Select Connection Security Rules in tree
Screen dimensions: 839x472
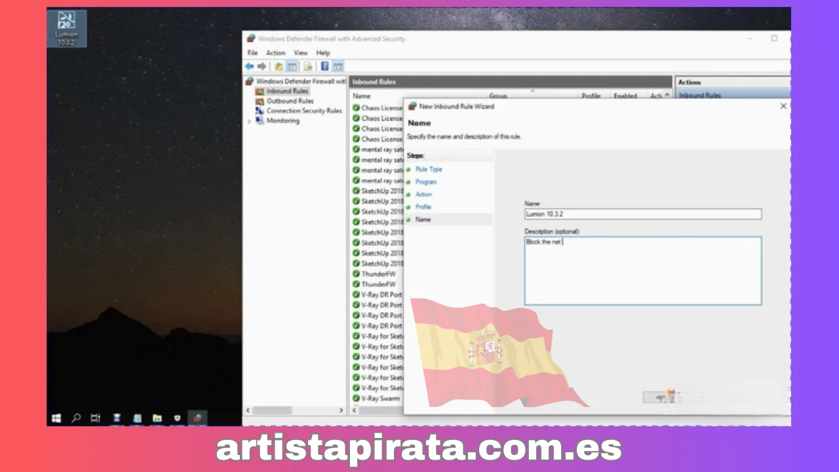(299, 111)
